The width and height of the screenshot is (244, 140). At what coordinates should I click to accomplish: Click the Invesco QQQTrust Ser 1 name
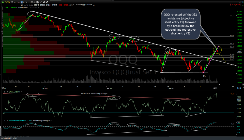pyautogui.click(x=84, y=5)
